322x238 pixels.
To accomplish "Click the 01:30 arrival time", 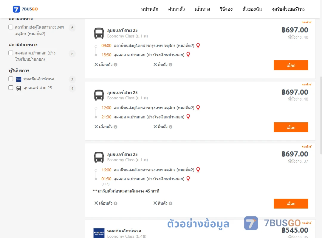I will [106, 179].
